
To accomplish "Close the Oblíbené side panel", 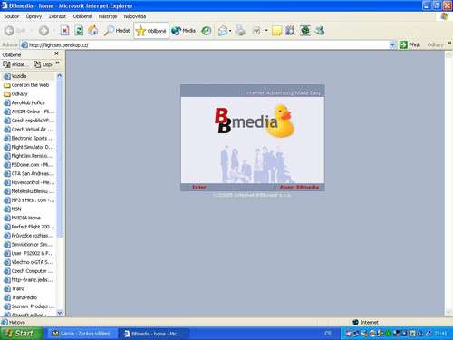I will (x=56, y=53).
